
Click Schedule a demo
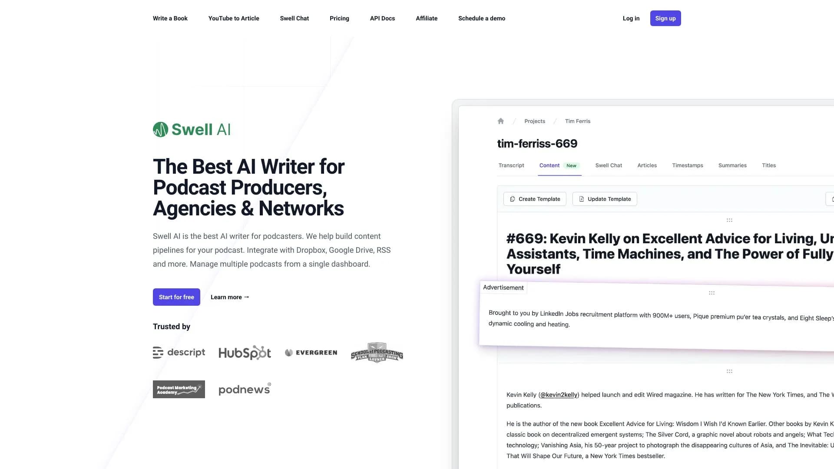[x=482, y=18]
